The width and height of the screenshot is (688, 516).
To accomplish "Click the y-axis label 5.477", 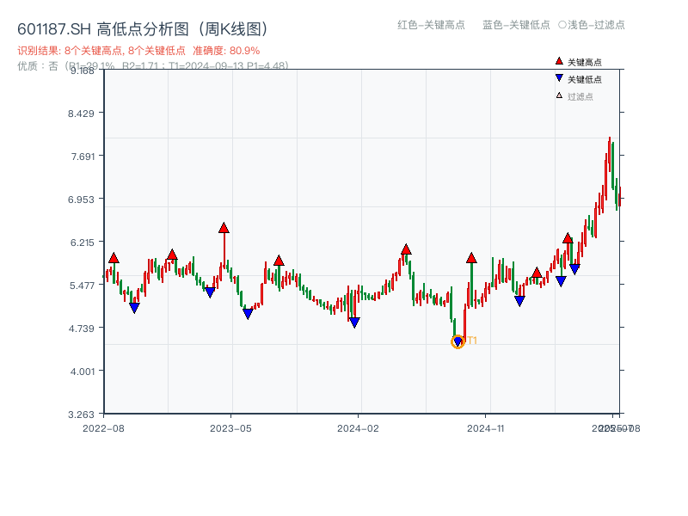I will [82, 286].
